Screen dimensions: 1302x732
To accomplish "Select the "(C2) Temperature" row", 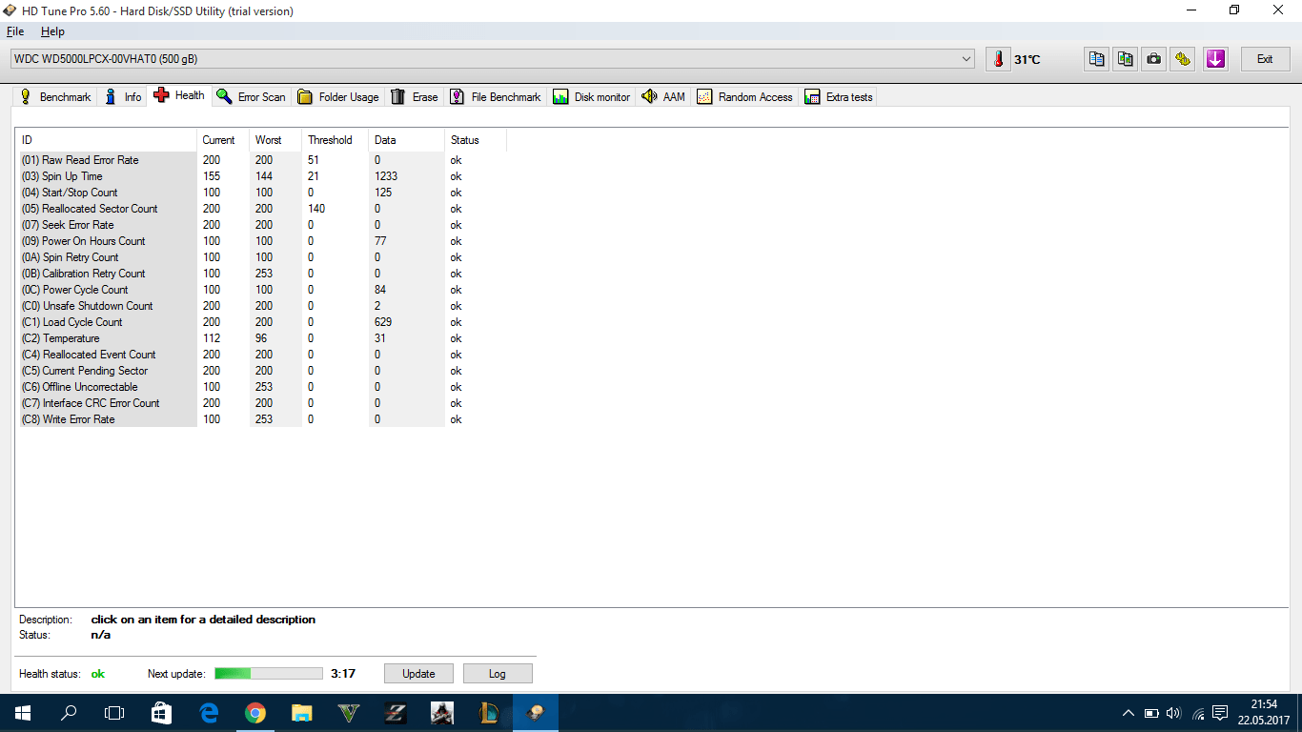I will tap(263, 338).
